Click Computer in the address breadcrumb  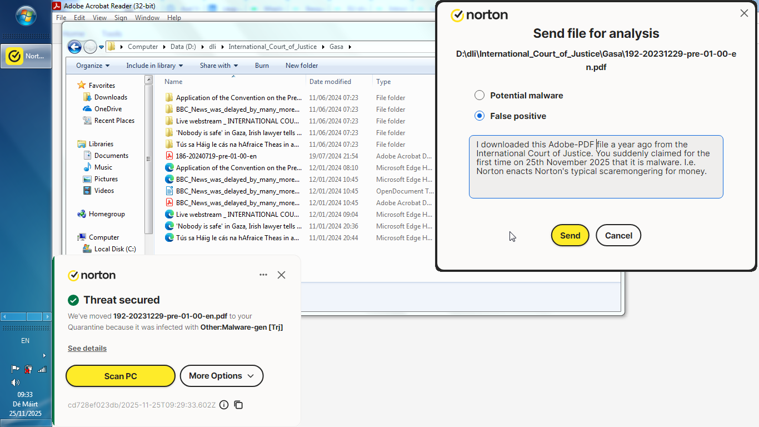point(143,47)
